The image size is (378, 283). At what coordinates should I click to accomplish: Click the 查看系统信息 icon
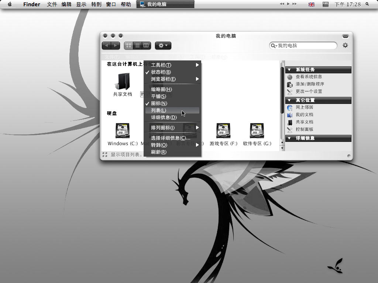click(290, 77)
